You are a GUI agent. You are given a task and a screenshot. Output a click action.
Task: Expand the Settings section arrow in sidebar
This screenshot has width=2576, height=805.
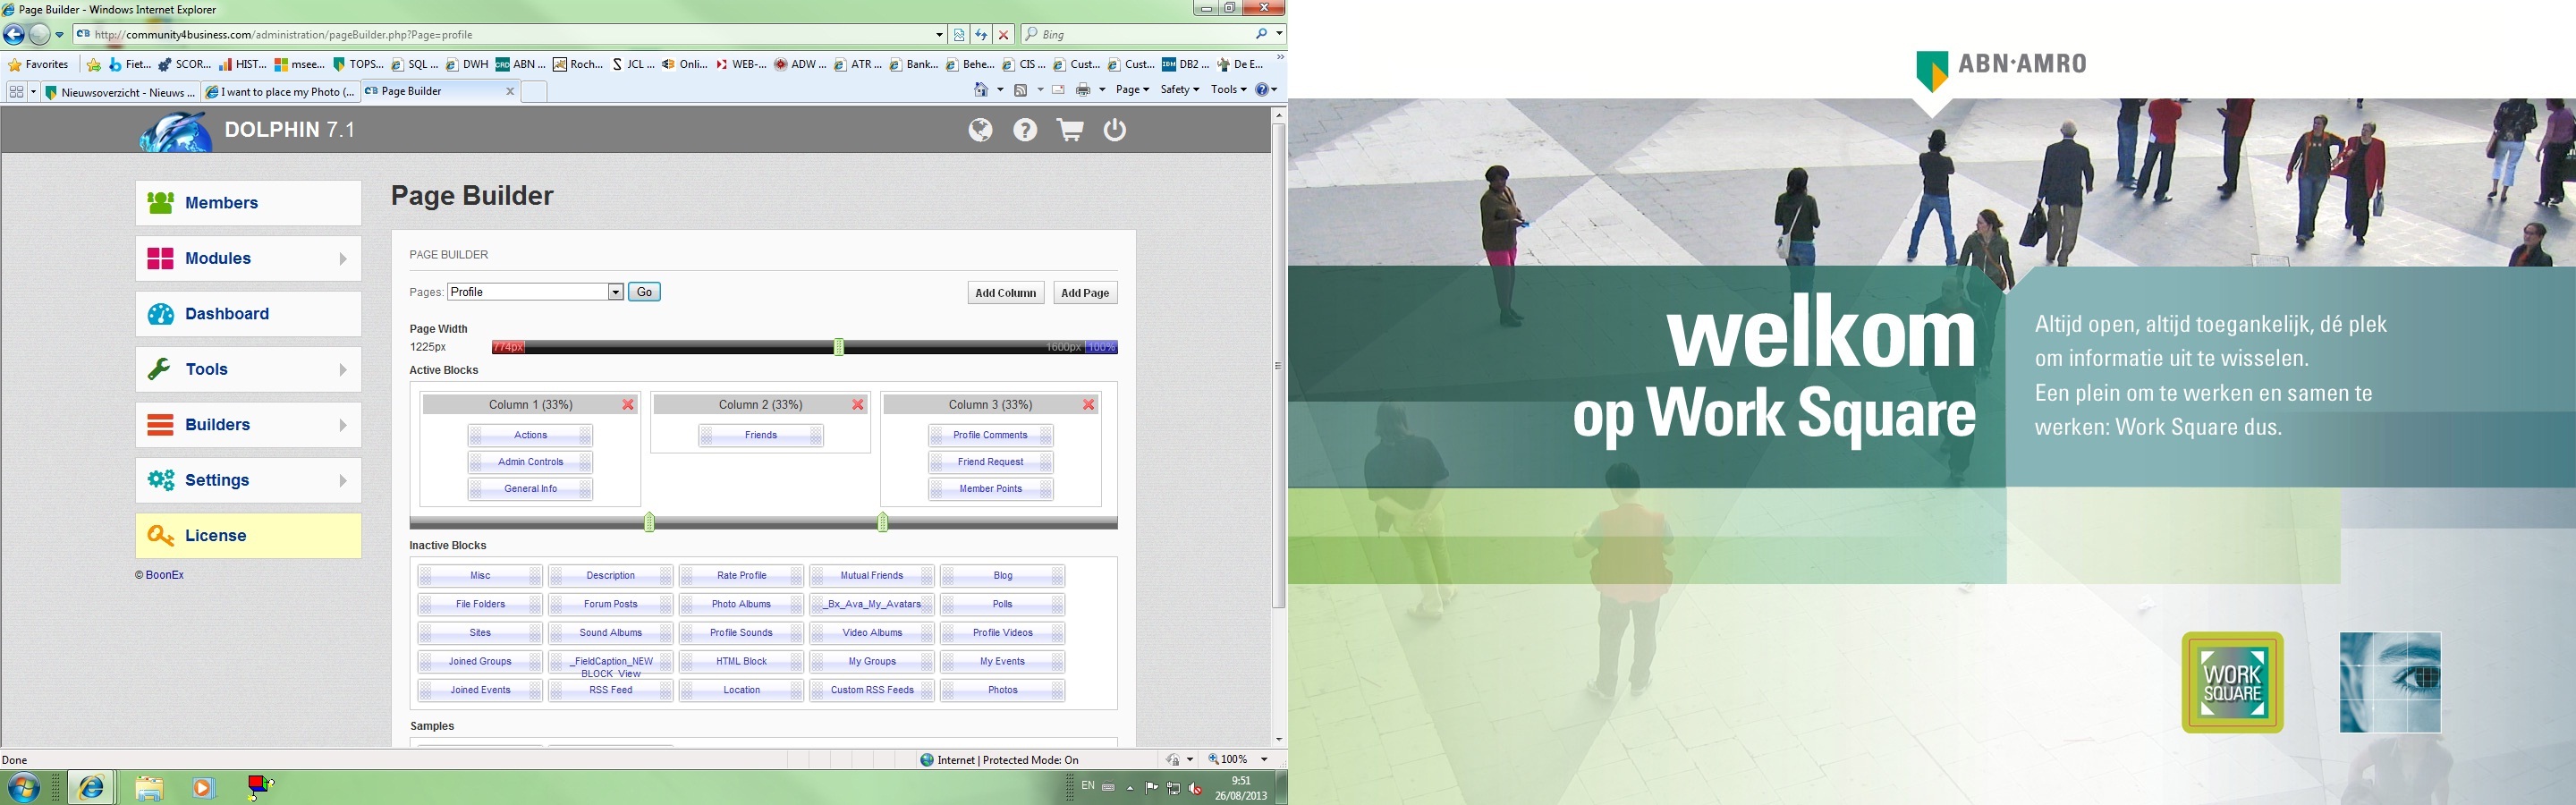(x=343, y=481)
